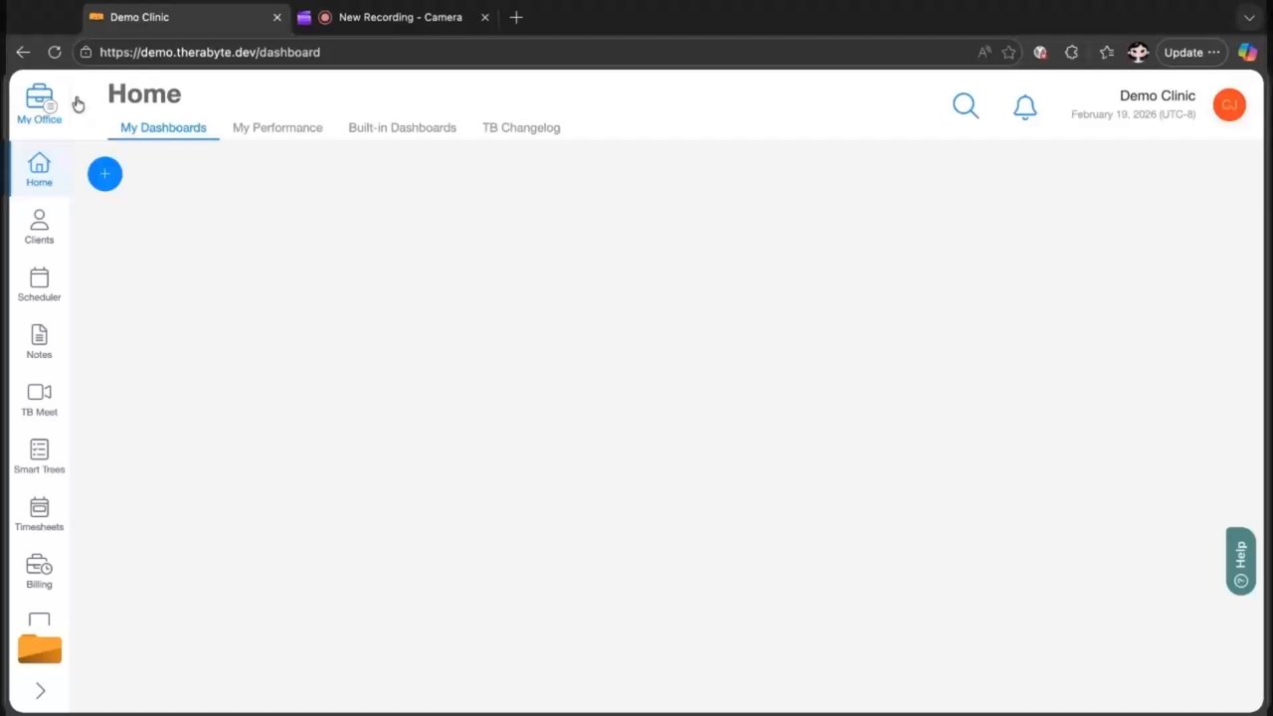The height and width of the screenshot is (716, 1273).
Task: Click the browser address bar URL
Action: tap(210, 52)
